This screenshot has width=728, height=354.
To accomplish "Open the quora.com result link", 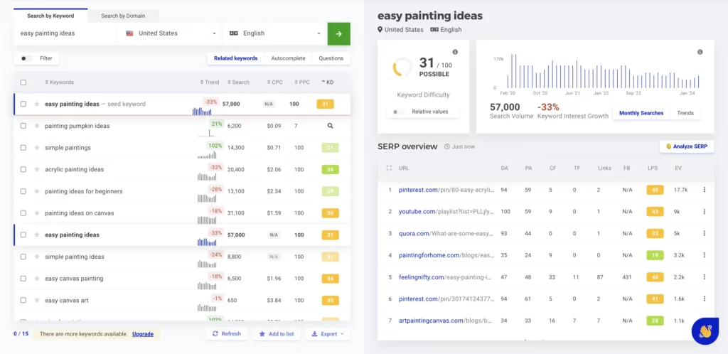I will [x=445, y=233].
